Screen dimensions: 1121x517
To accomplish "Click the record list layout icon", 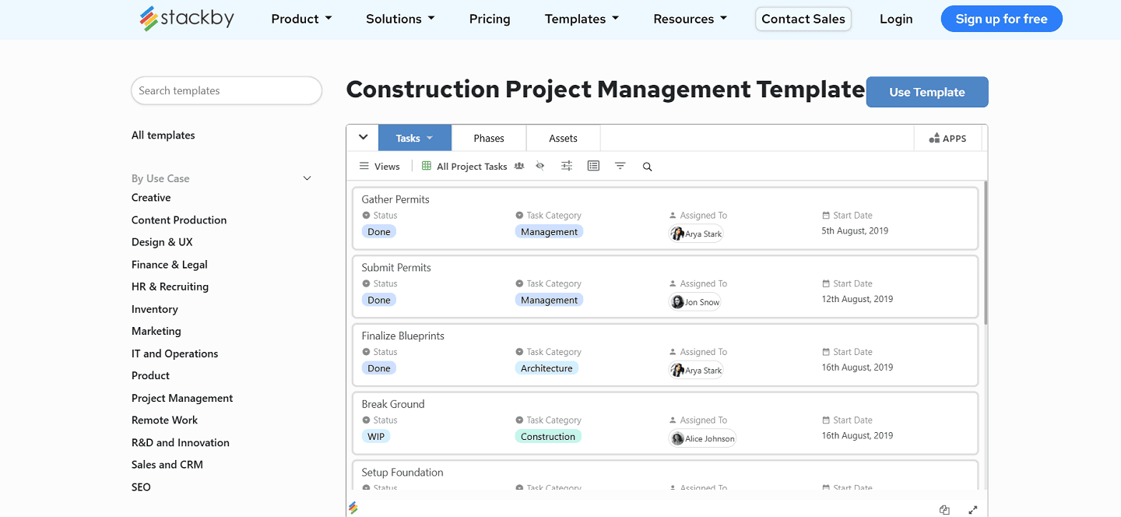I will (593, 166).
